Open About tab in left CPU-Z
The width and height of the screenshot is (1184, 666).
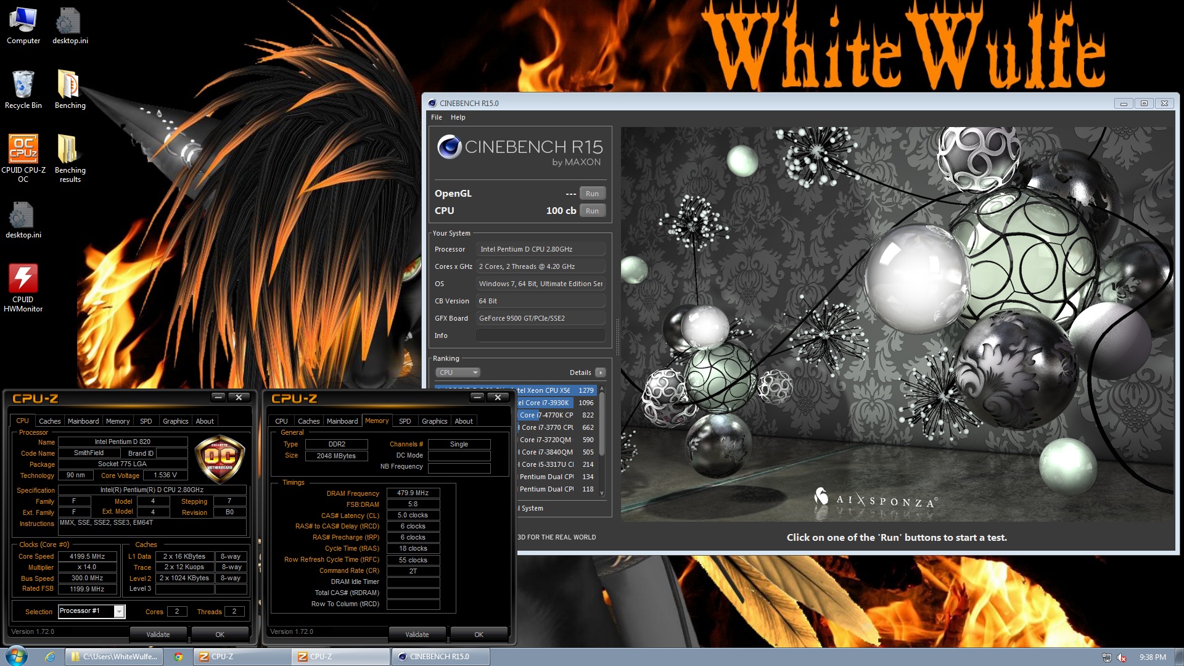point(205,421)
